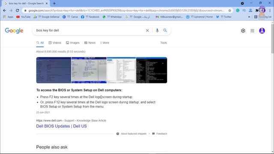Click the Google logo
274x154 pixels.
[14, 31]
